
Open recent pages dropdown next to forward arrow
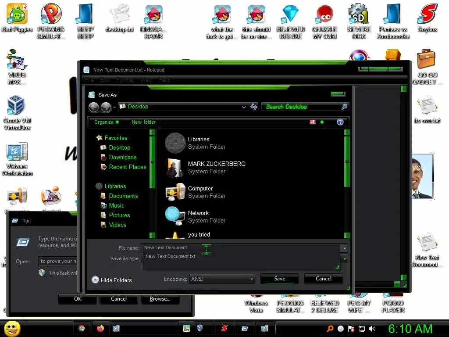(114, 108)
